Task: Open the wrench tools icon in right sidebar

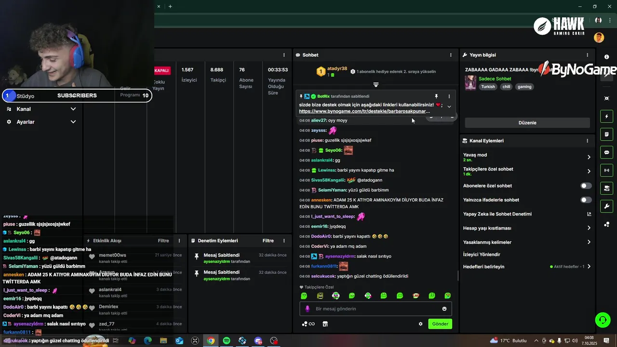Action: (x=606, y=206)
